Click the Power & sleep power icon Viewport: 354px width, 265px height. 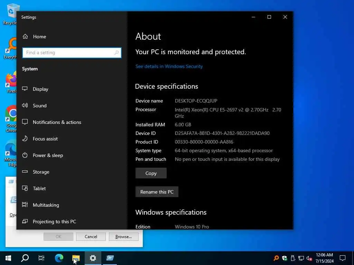click(25, 155)
